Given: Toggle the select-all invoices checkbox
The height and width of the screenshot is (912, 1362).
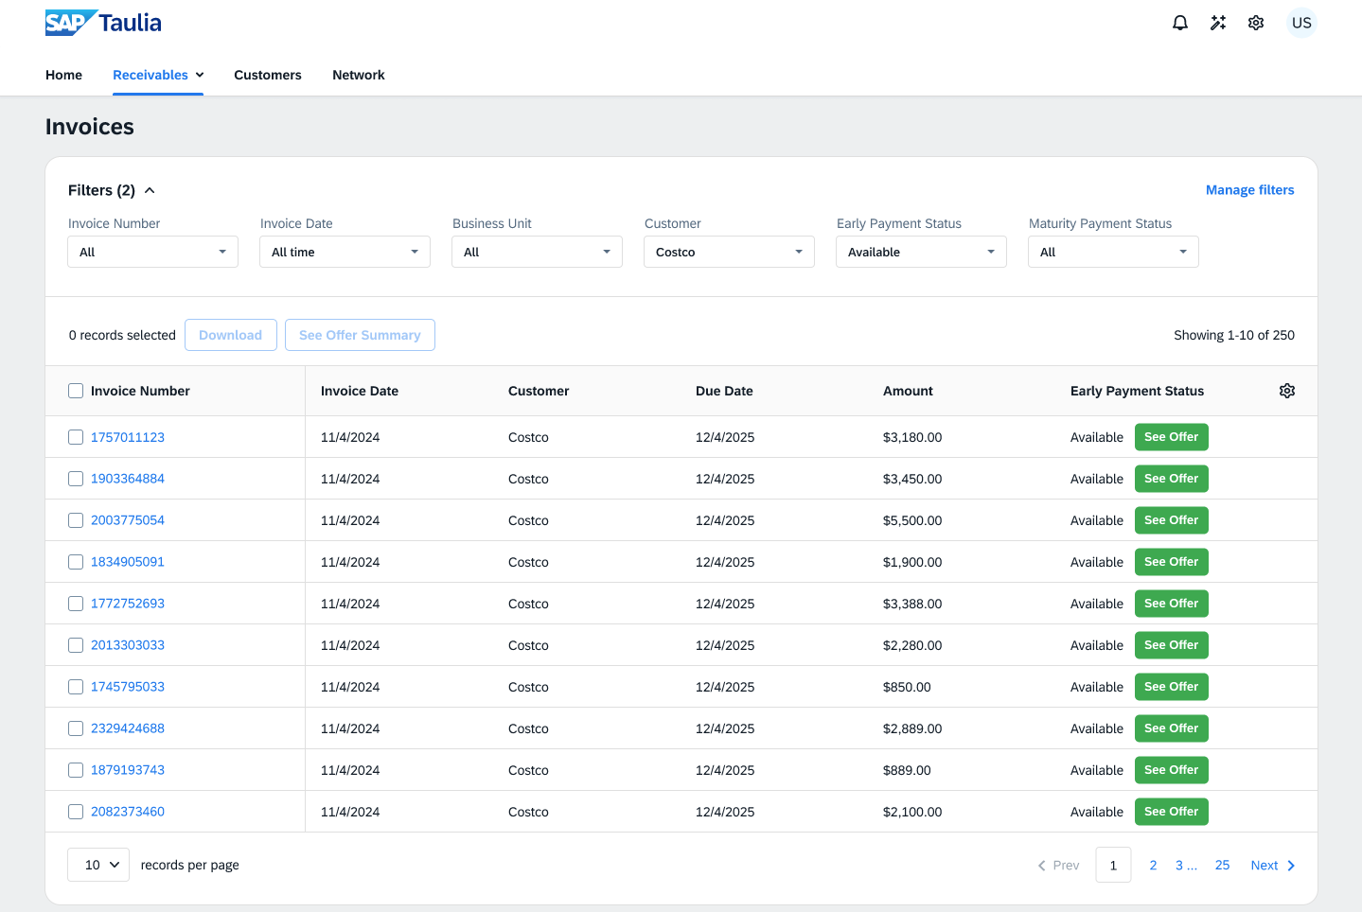Looking at the screenshot, I should click(76, 391).
